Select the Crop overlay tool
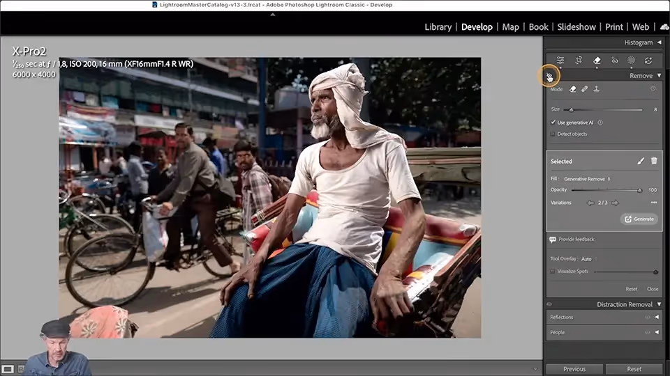This screenshot has width=670, height=376. [x=579, y=61]
